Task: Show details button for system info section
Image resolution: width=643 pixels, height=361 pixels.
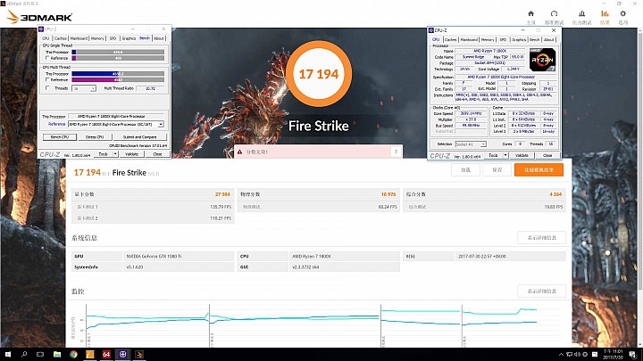Action: pos(542,238)
